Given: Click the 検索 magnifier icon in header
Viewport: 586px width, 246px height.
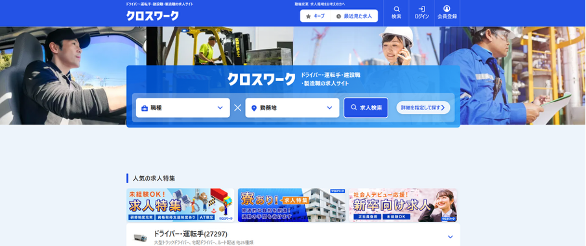Looking at the screenshot, I should click(x=396, y=13).
